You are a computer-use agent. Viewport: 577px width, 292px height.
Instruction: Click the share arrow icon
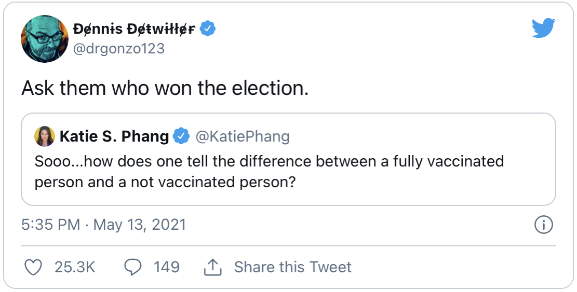coord(212,267)
